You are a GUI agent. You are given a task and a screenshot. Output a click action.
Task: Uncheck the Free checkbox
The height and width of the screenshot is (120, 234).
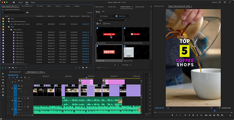(97, 24)
